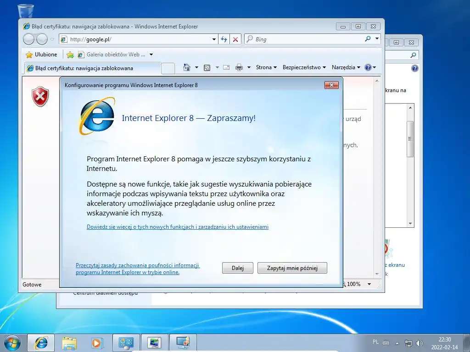Open Home button dropdown arrow

click(196, 67)
